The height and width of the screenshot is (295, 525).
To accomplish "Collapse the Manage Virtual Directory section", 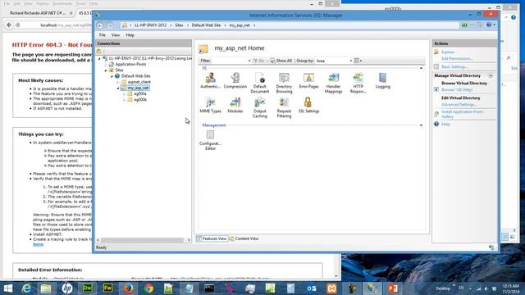I will pos(491,75).
